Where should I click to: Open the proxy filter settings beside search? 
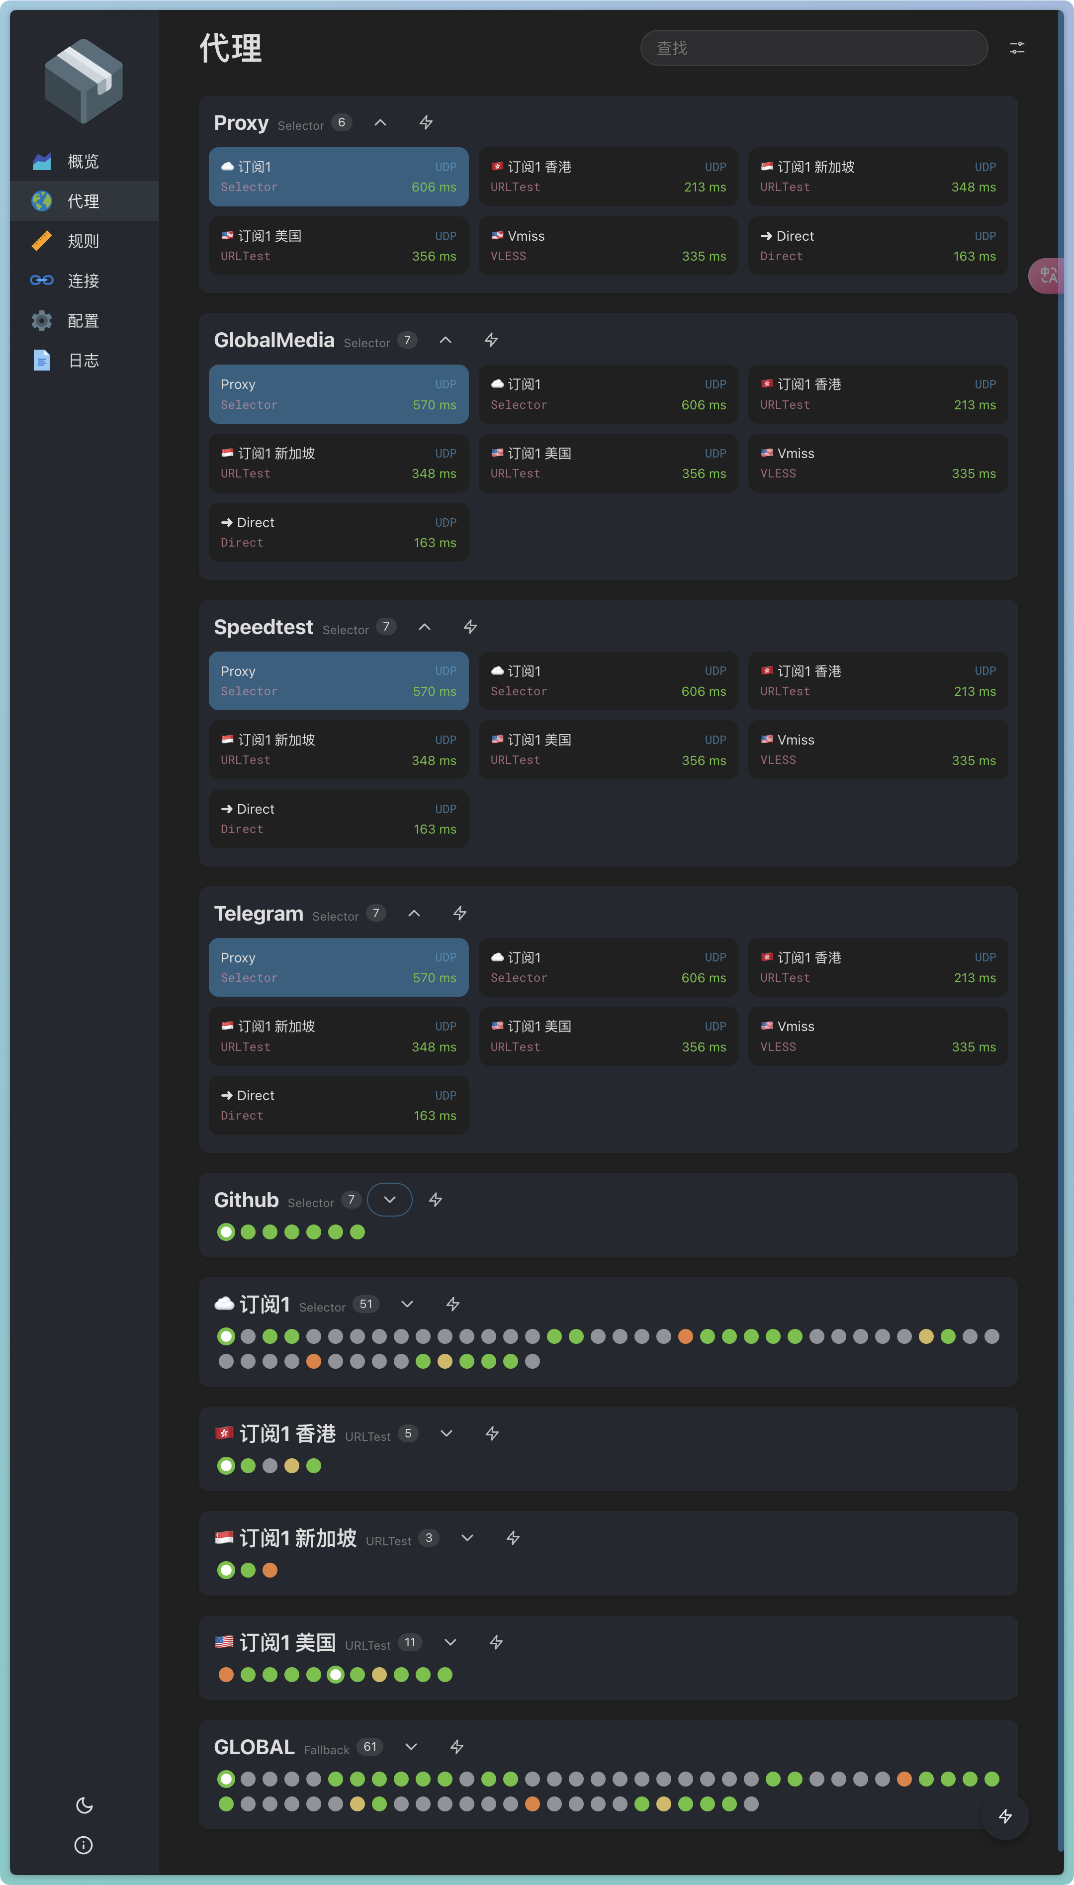1017,47
